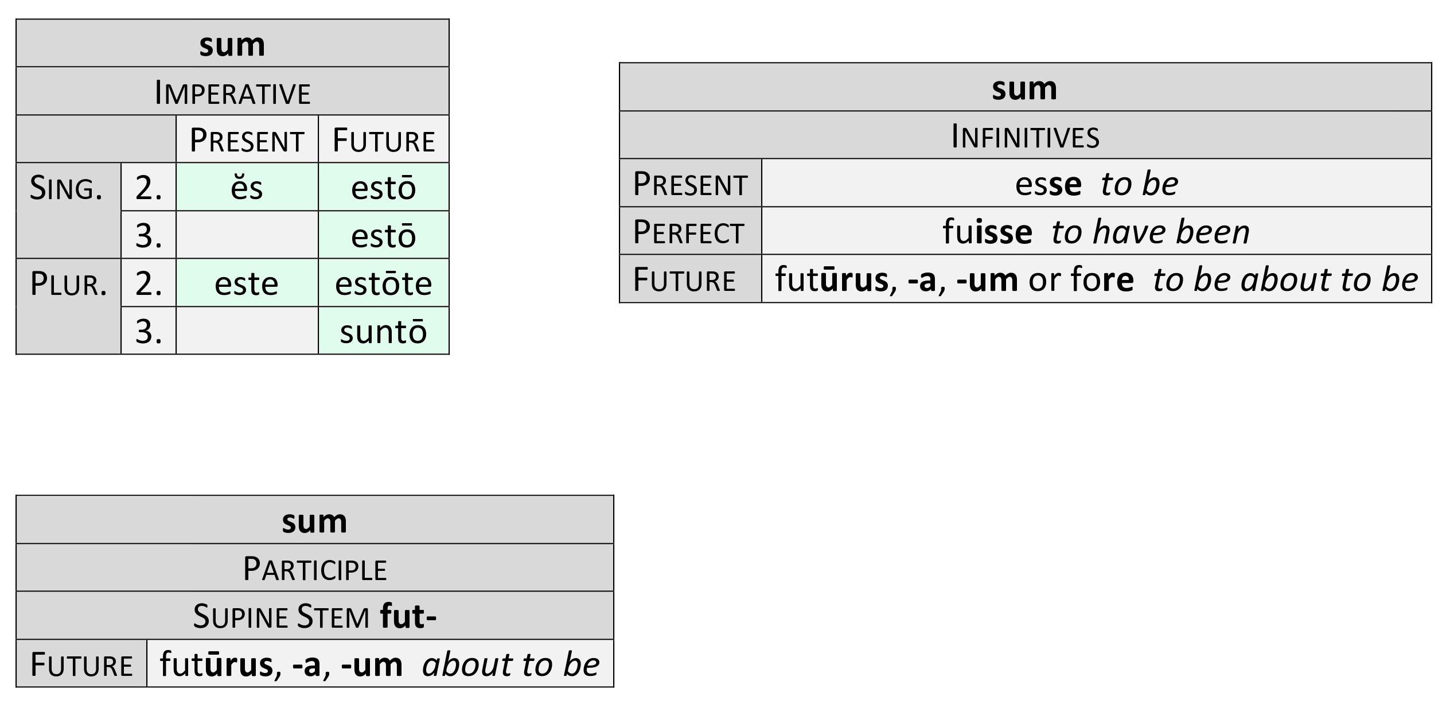Image resolution: width=1450 pixels, height=704 pixels.
Task: Click the 'Future' row label in Participle table
Action: tap(81, 664)
